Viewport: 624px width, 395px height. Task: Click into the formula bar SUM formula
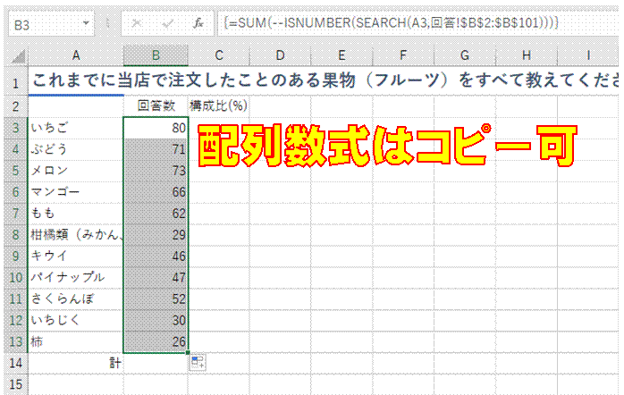pyautogui.click(x=392, y=23)
